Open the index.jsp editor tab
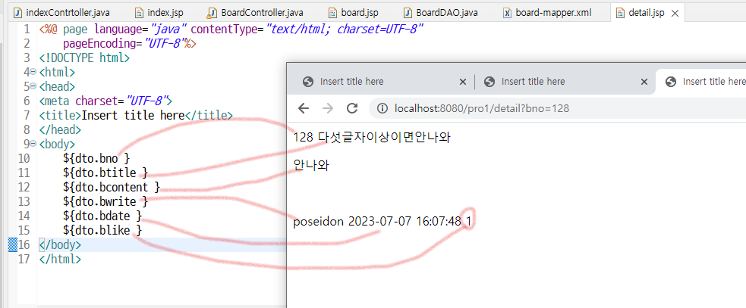The height and width of the screenshot is (308, 746). (159, 12)
